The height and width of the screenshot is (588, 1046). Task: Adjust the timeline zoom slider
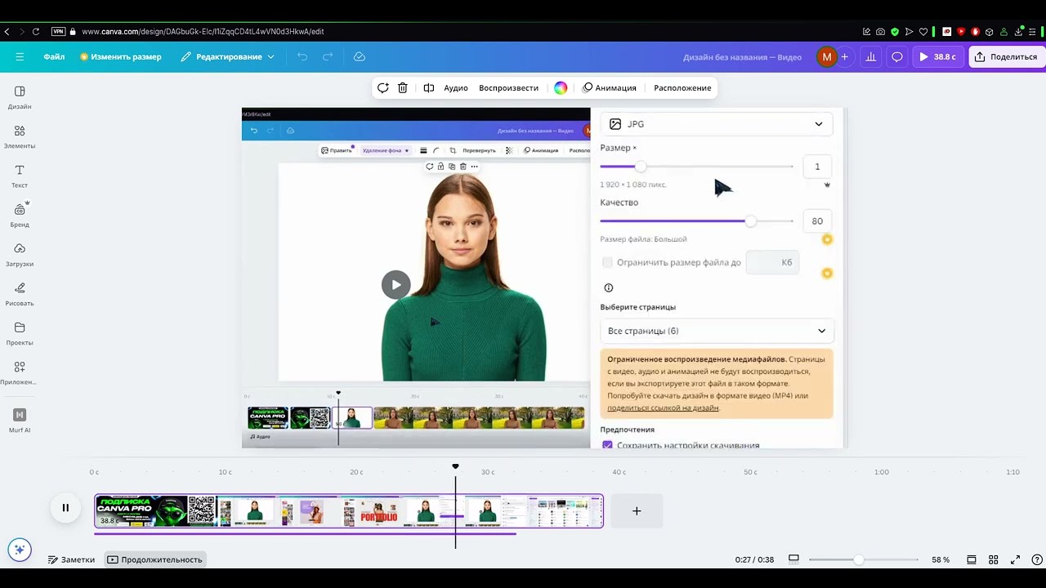tap(858, 559)
